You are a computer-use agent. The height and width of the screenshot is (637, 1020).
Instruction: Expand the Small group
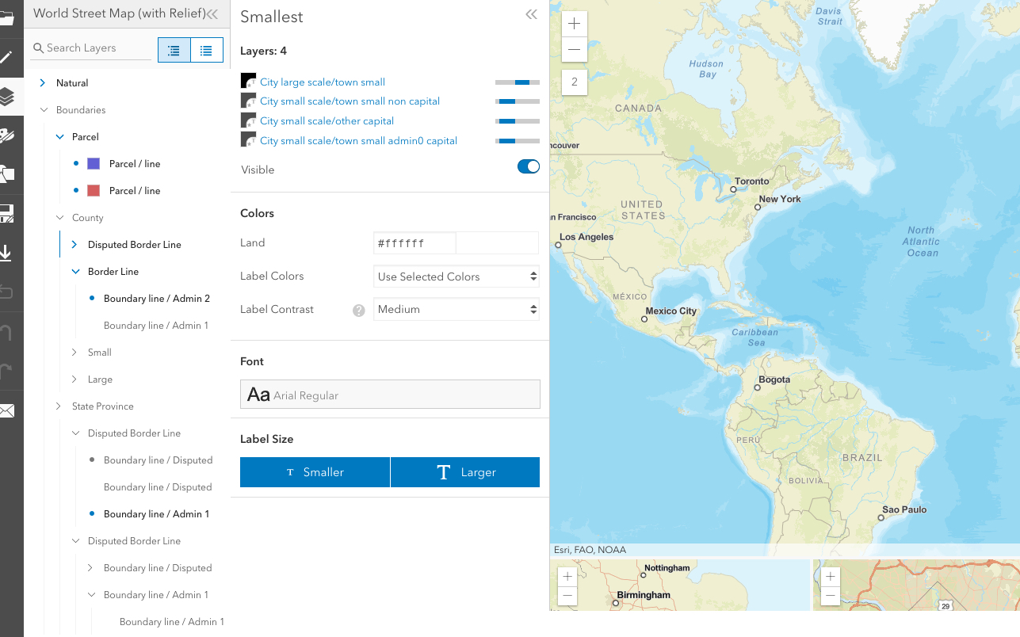click(74, 353)
